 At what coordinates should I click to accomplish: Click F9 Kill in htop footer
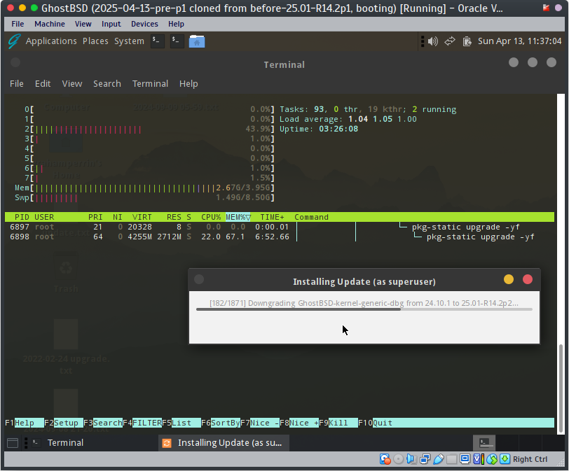pos(338,423)
